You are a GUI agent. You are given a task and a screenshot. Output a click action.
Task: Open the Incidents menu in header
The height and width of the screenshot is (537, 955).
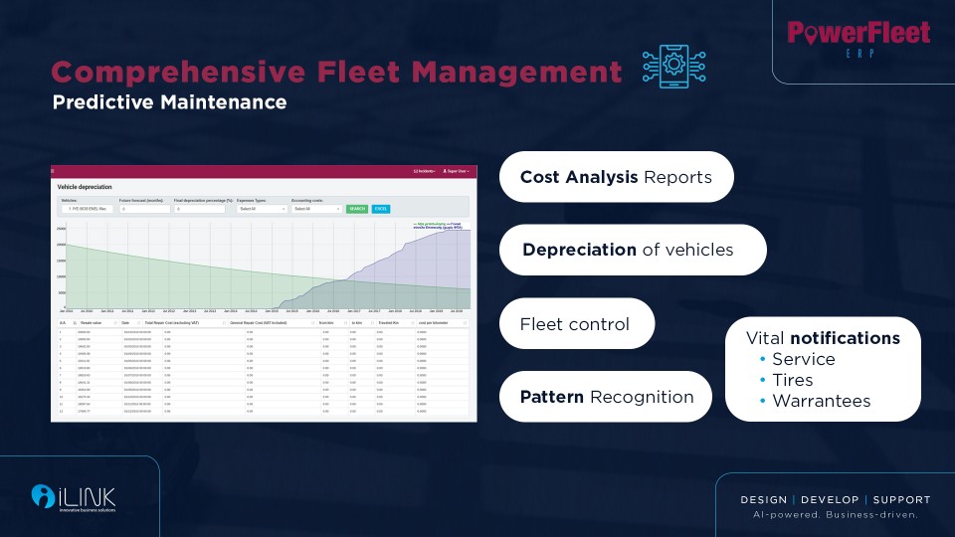424,171
